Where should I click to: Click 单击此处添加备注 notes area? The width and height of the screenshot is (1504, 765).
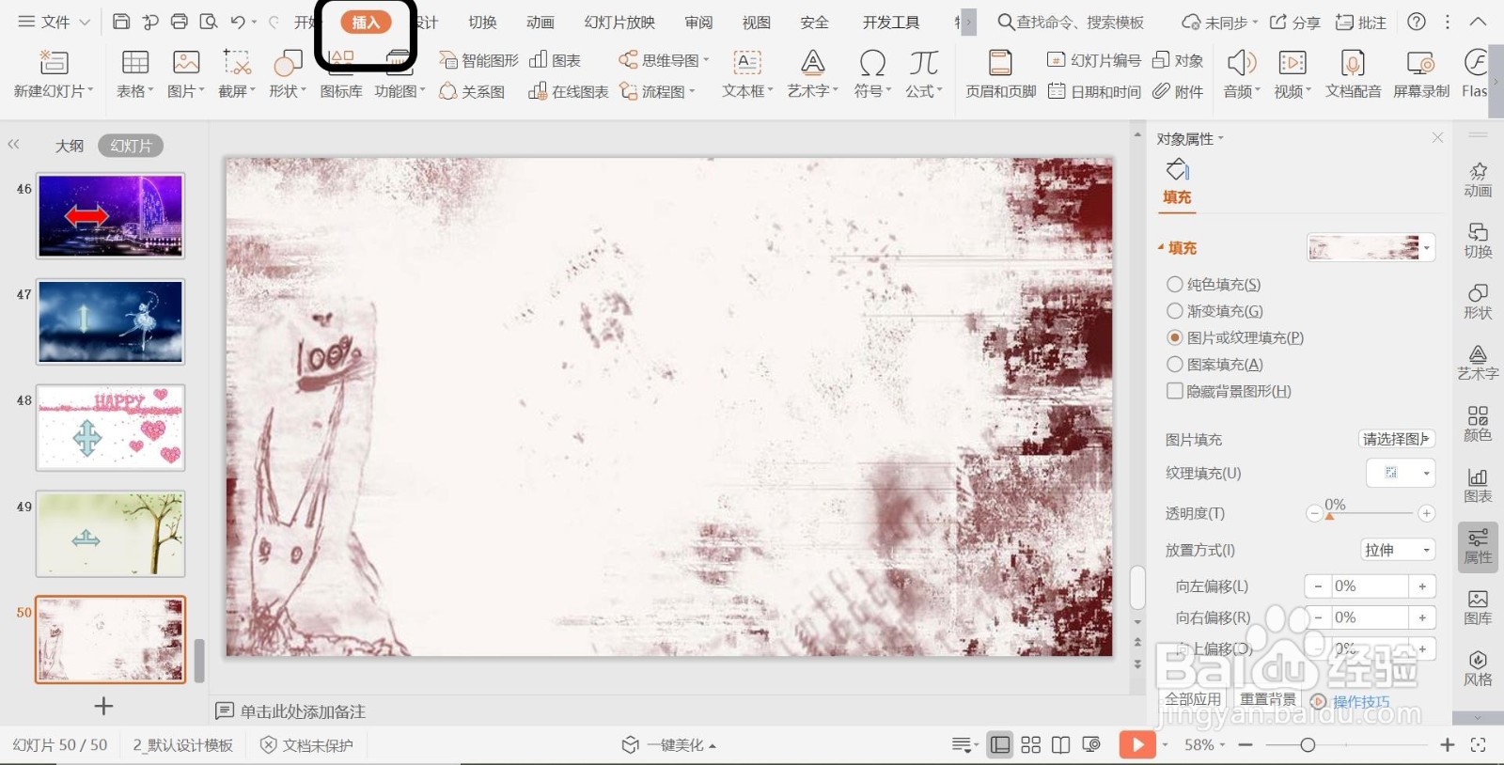coord(303,711)
